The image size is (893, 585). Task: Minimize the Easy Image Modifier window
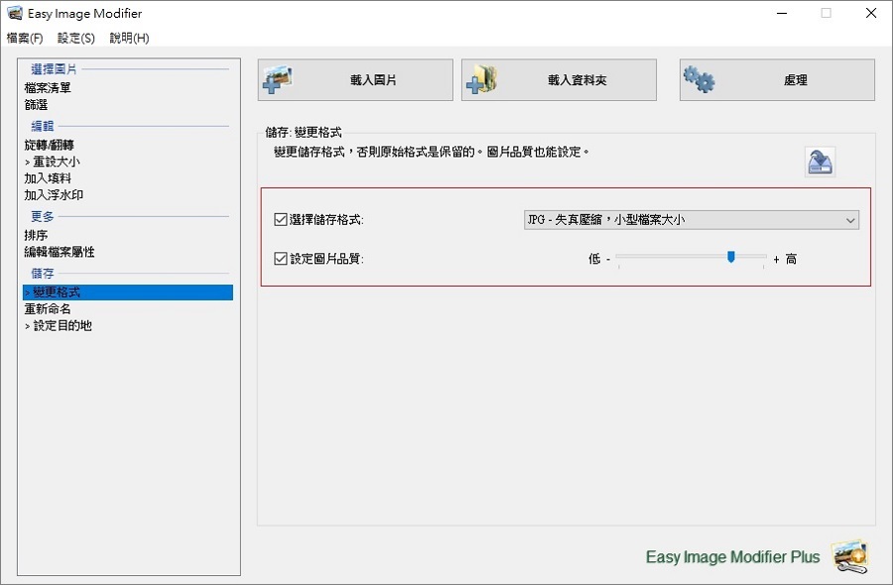(x=782, y=13)
